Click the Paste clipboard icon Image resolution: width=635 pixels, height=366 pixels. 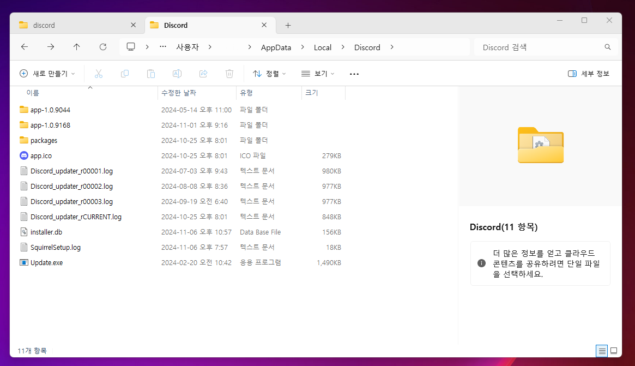click(150, 73)
